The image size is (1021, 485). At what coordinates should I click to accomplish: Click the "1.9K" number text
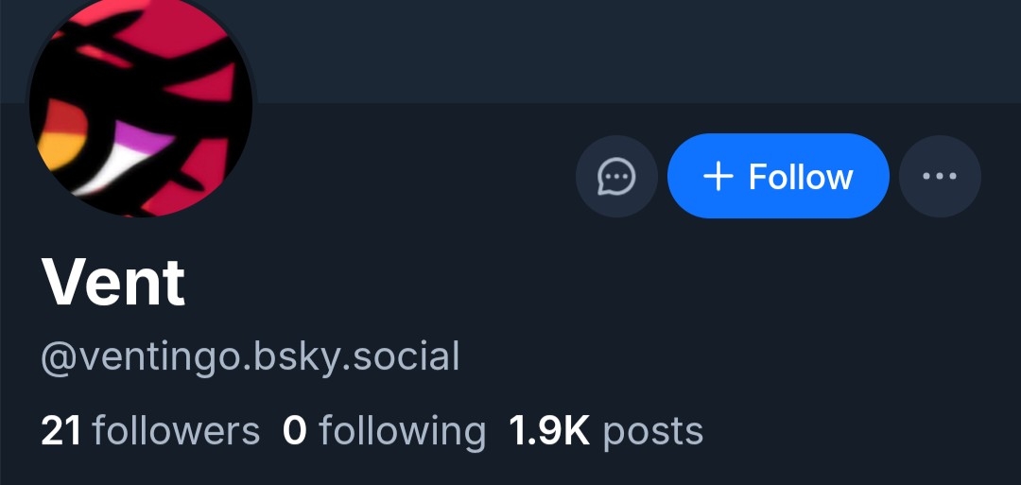click(x=549, y=431)
